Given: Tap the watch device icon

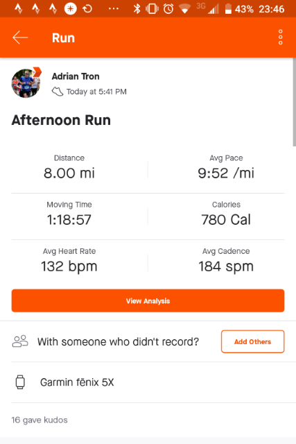Looking at the screenshot, I should [20, 382].
